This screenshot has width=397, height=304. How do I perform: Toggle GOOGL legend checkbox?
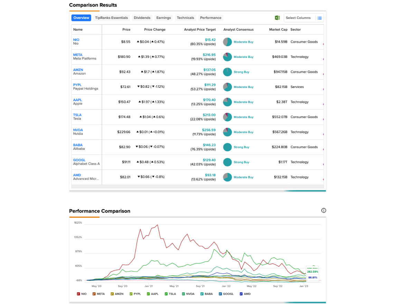tap(220, 294)
